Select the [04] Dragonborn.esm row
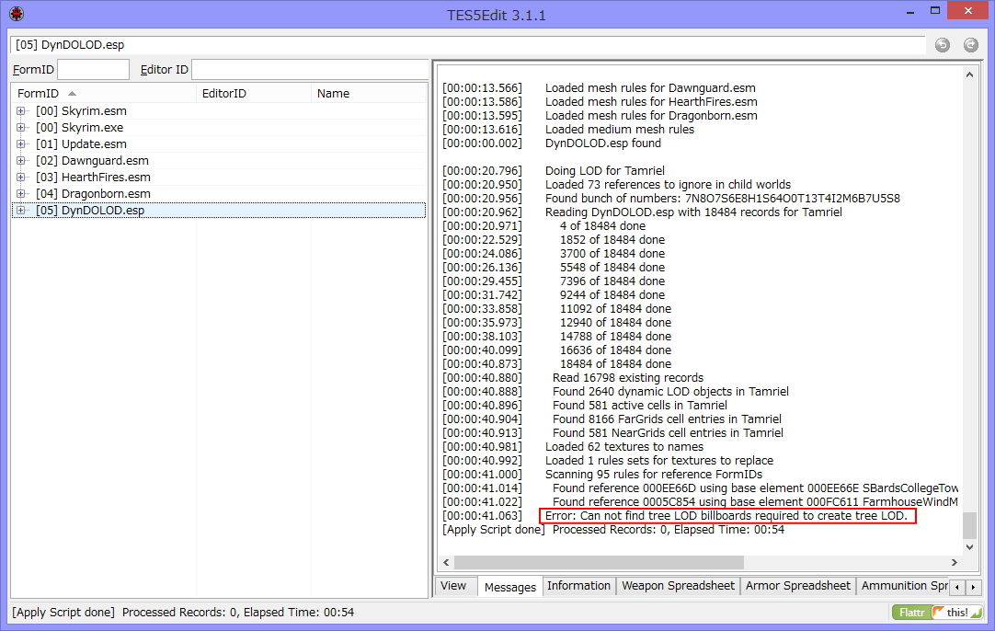Viewport: 995px width, 631px height. click(219, 193)
